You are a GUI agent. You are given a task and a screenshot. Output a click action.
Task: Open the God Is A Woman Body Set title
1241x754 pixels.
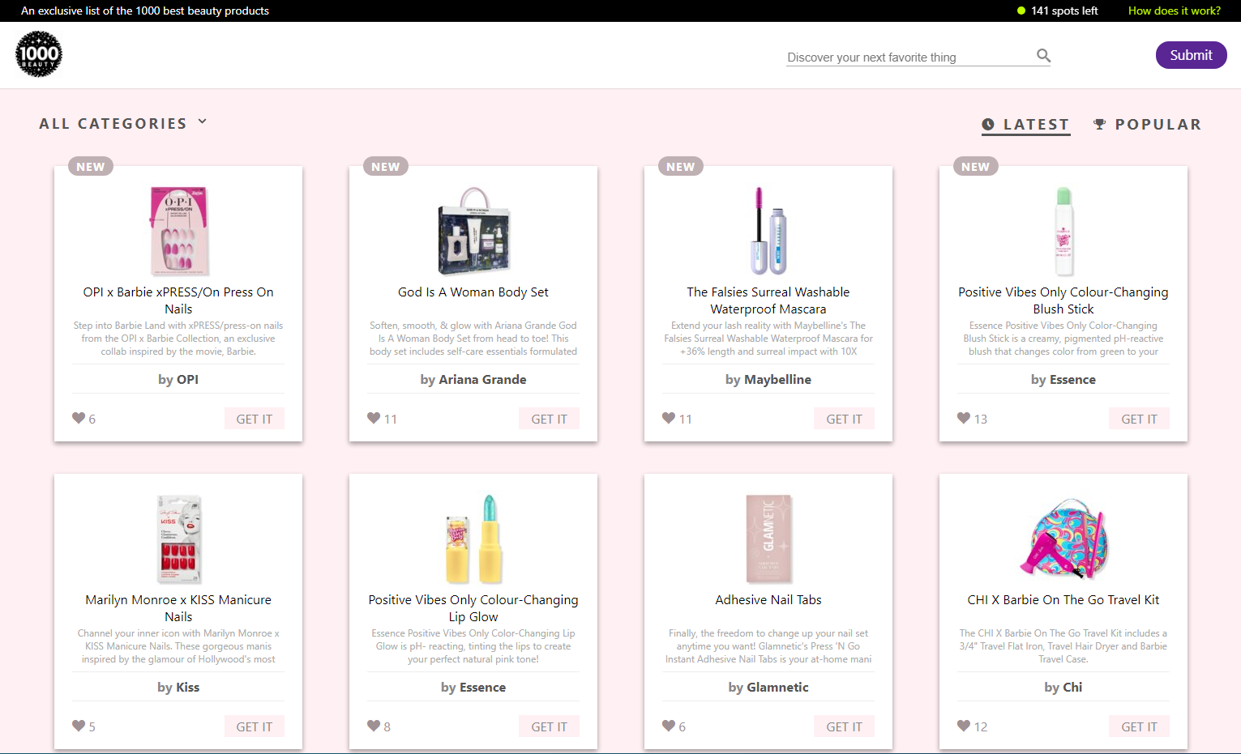tap(473, 292)
